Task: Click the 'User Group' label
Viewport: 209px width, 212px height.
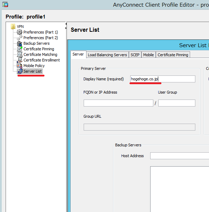Action: click(x=167, y=92)
